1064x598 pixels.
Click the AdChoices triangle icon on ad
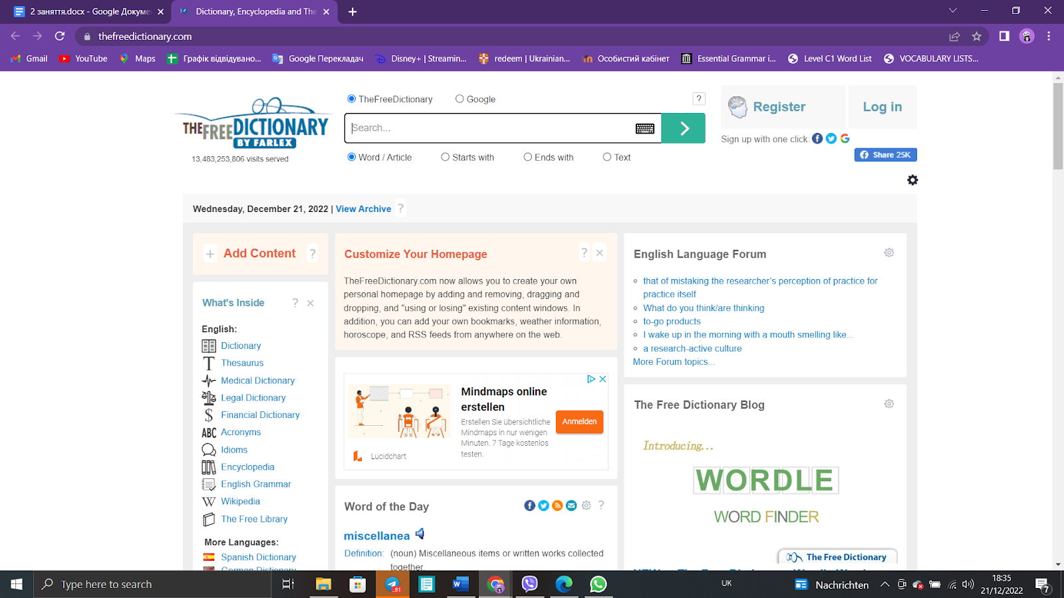[x=591, y=379]
